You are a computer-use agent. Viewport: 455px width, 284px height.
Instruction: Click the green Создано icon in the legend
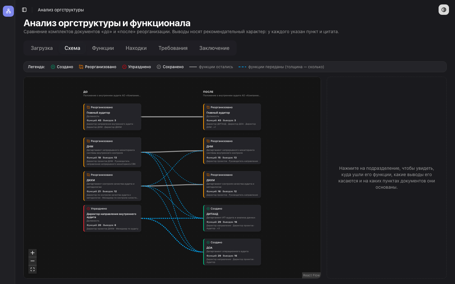click(x=53, y=67)
